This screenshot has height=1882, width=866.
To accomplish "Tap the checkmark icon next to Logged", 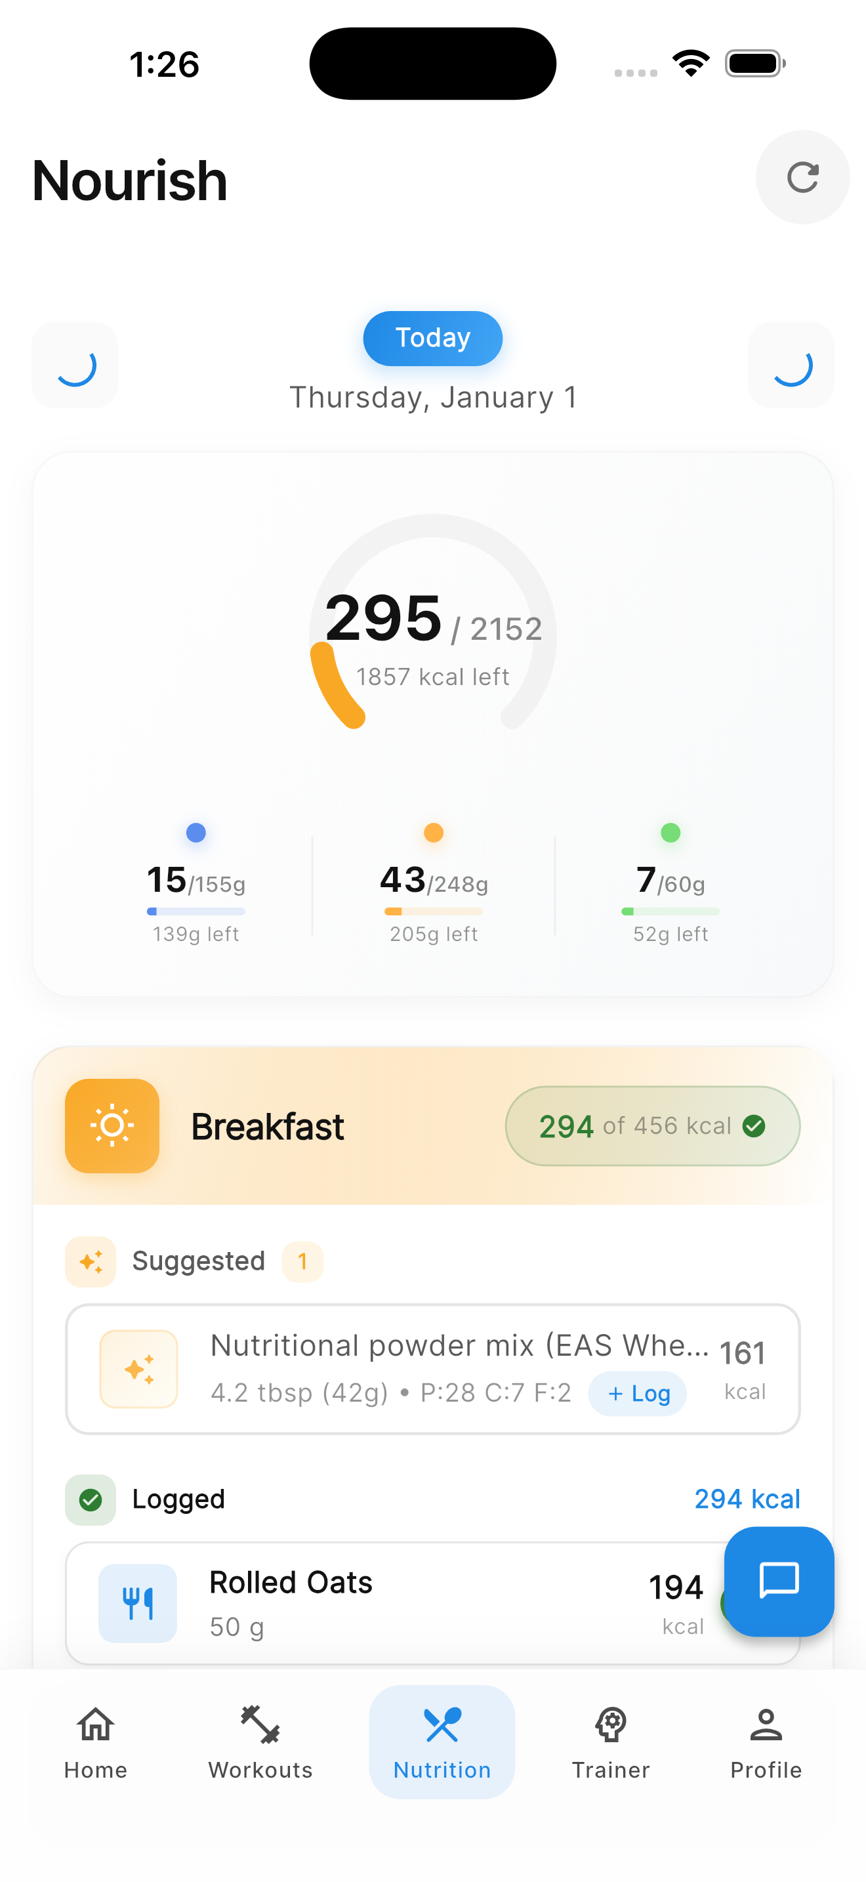I will [x=91, y=1499].
